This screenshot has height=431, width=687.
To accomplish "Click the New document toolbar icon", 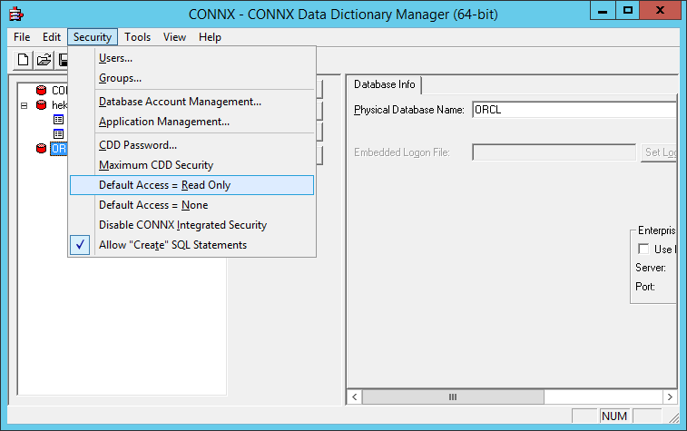I will coord(23,60).
